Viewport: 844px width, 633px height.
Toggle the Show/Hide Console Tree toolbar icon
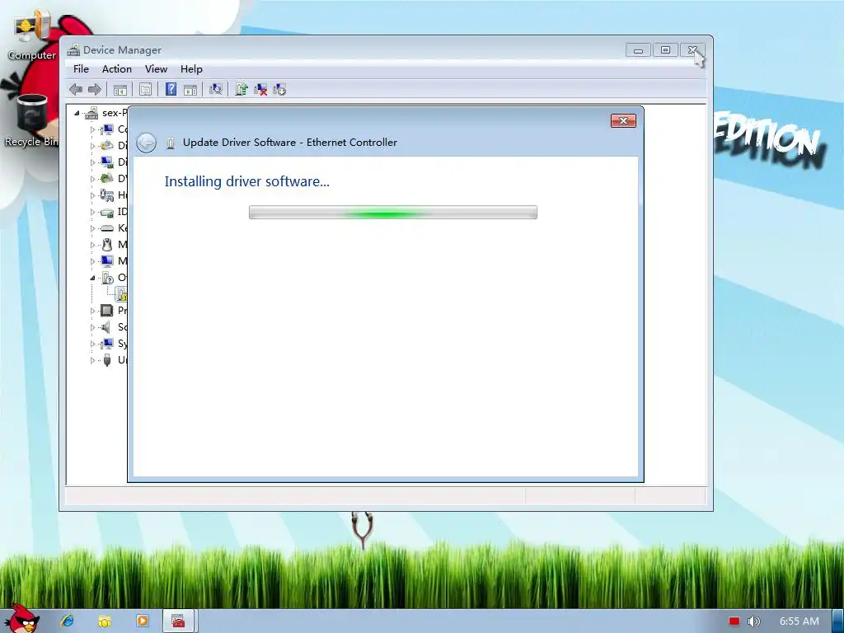(120, 90)
